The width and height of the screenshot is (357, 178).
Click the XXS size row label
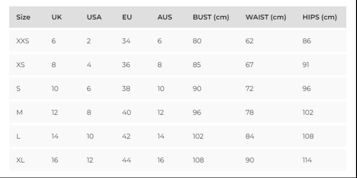pos(23,41)
